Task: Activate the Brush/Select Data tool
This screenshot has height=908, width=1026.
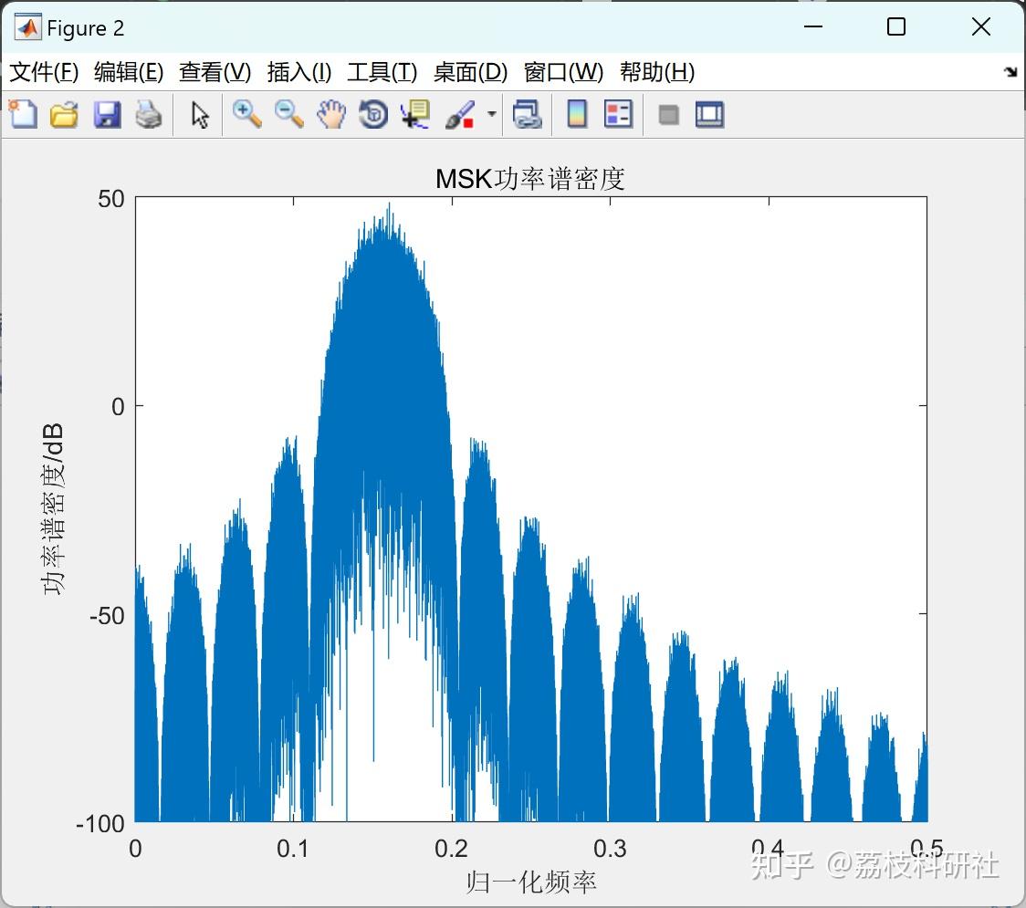Action: (461, 115)
